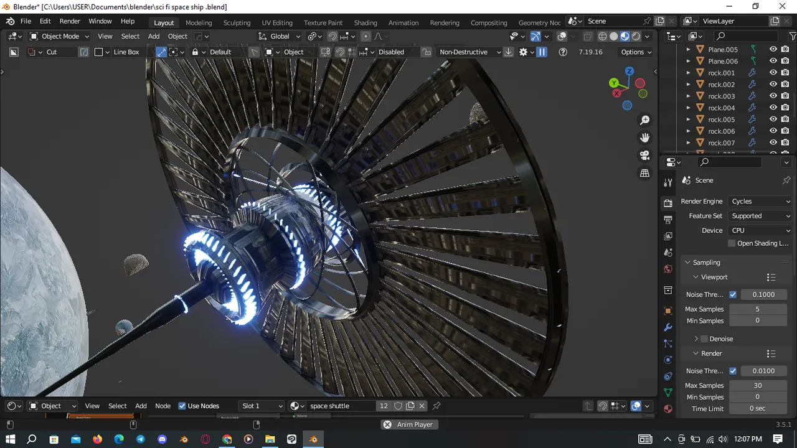Click the pause icon in tool header

point(542,52)
